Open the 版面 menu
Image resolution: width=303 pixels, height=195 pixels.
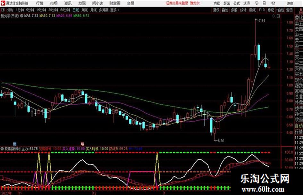pyautogui.click(x=227, y=3)
